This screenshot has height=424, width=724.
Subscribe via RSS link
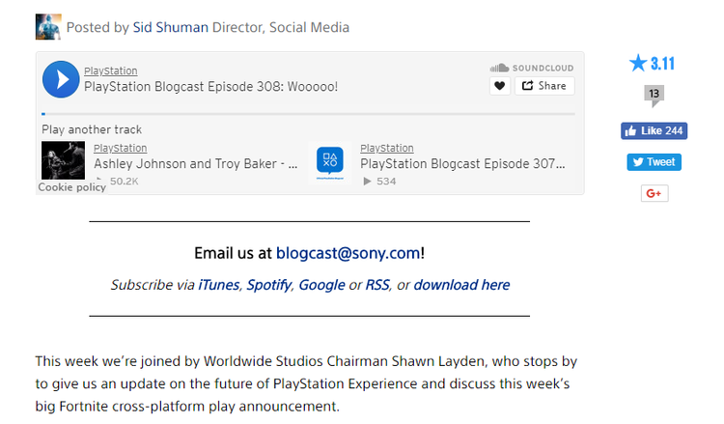coord(377,285)
